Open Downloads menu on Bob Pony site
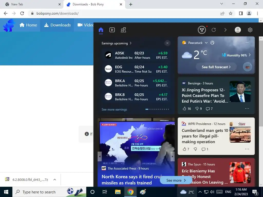This screenshot has width=263, height=197. pyautogui.click(x=57, y=25)
